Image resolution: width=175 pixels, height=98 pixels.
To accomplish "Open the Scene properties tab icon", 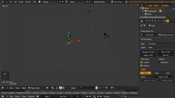I will click(x=150, y=21).
